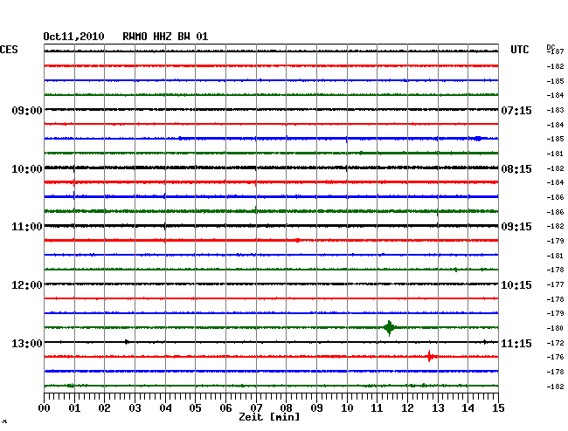568x431 pixels.
Task: Click the UTC time zone label
Action: (x=519, y=50)
